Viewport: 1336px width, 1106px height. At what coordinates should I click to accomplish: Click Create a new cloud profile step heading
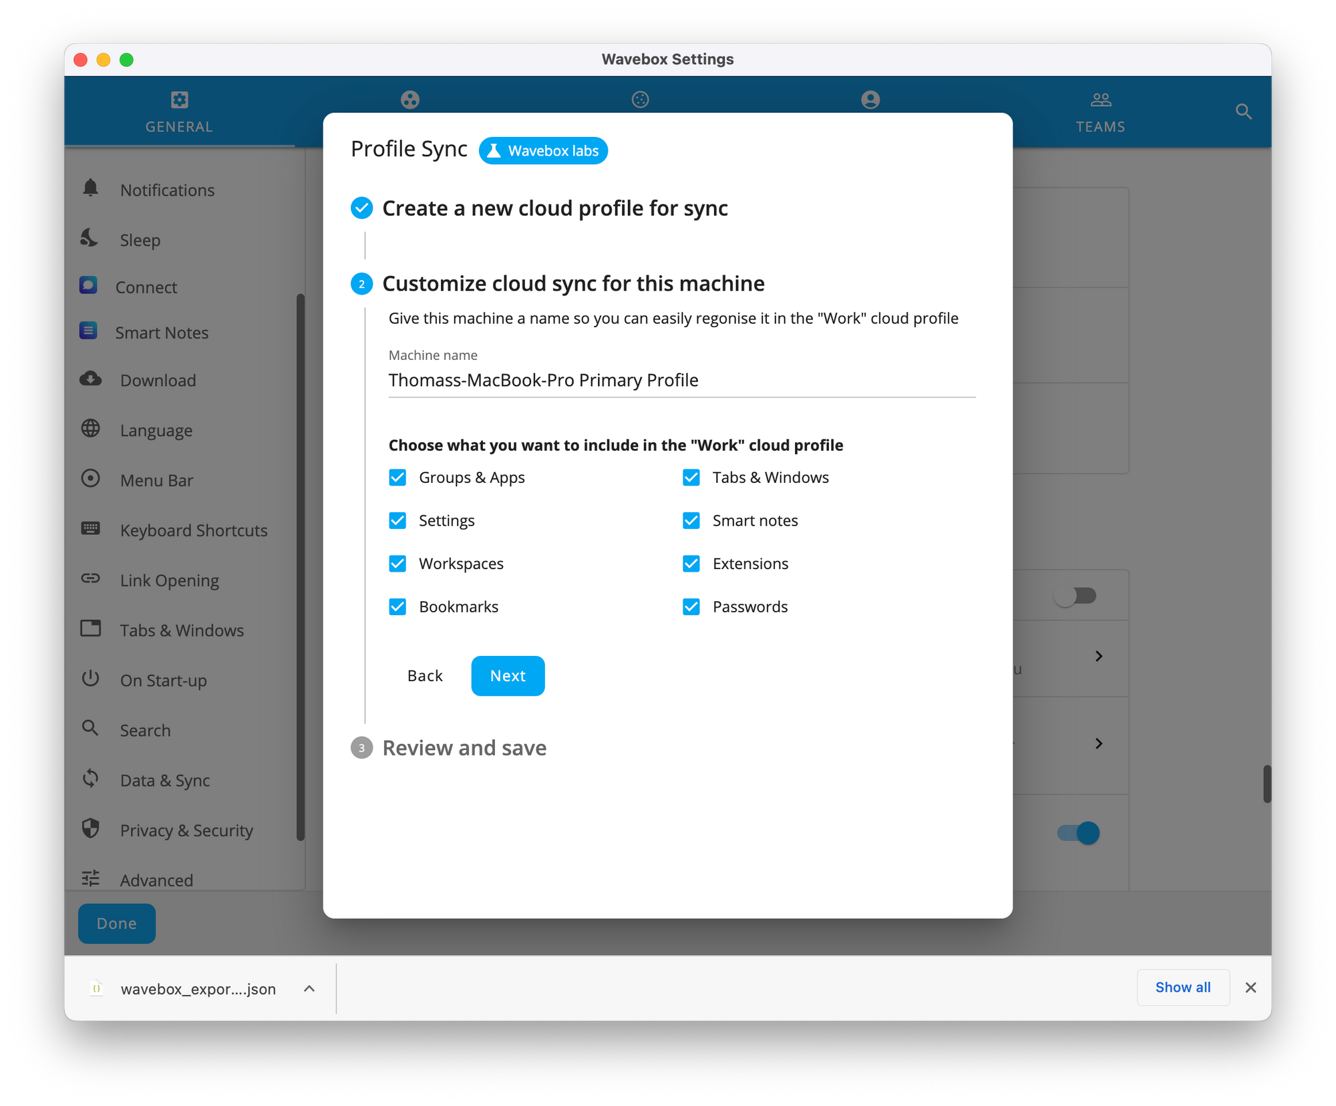(x=555, y=208)
